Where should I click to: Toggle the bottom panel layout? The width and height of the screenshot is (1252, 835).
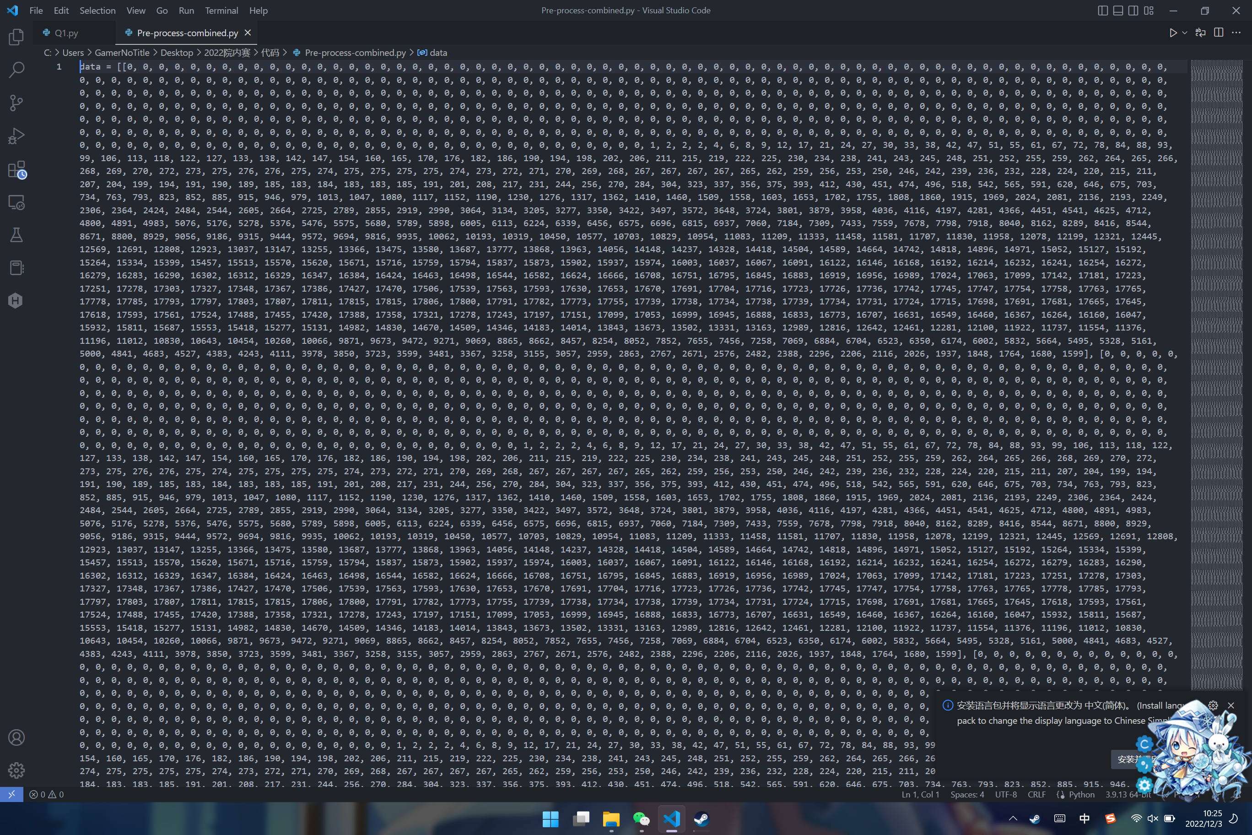pyautogui.click(x=1118, y=11)
